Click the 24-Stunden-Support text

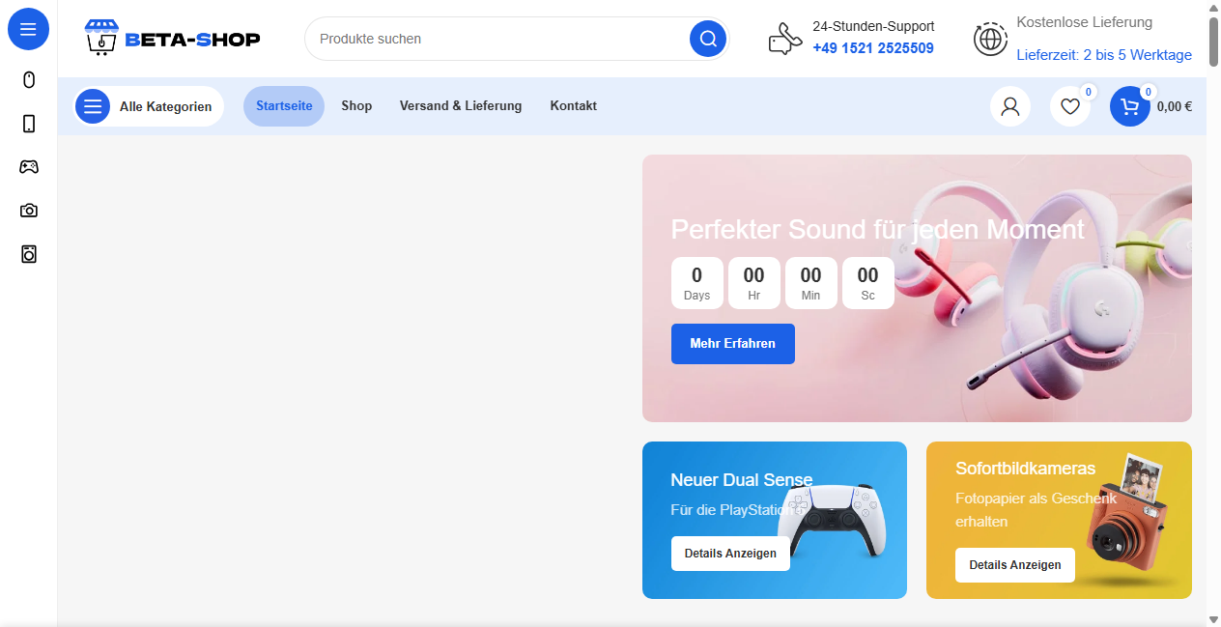point(873,26)
